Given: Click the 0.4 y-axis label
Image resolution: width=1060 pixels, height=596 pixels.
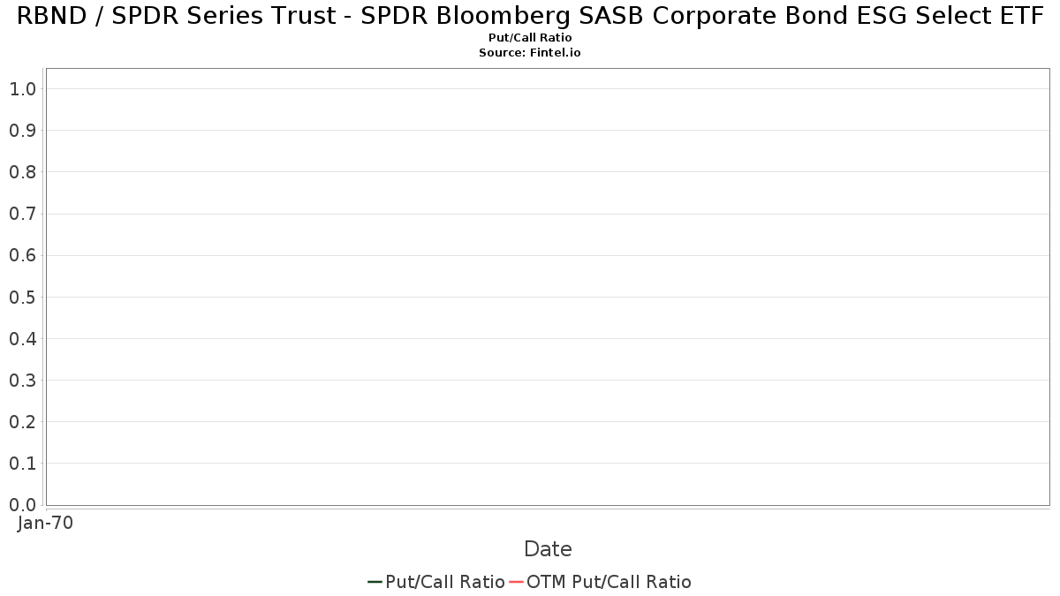Looking at the screenshot, I should [22, 339].
